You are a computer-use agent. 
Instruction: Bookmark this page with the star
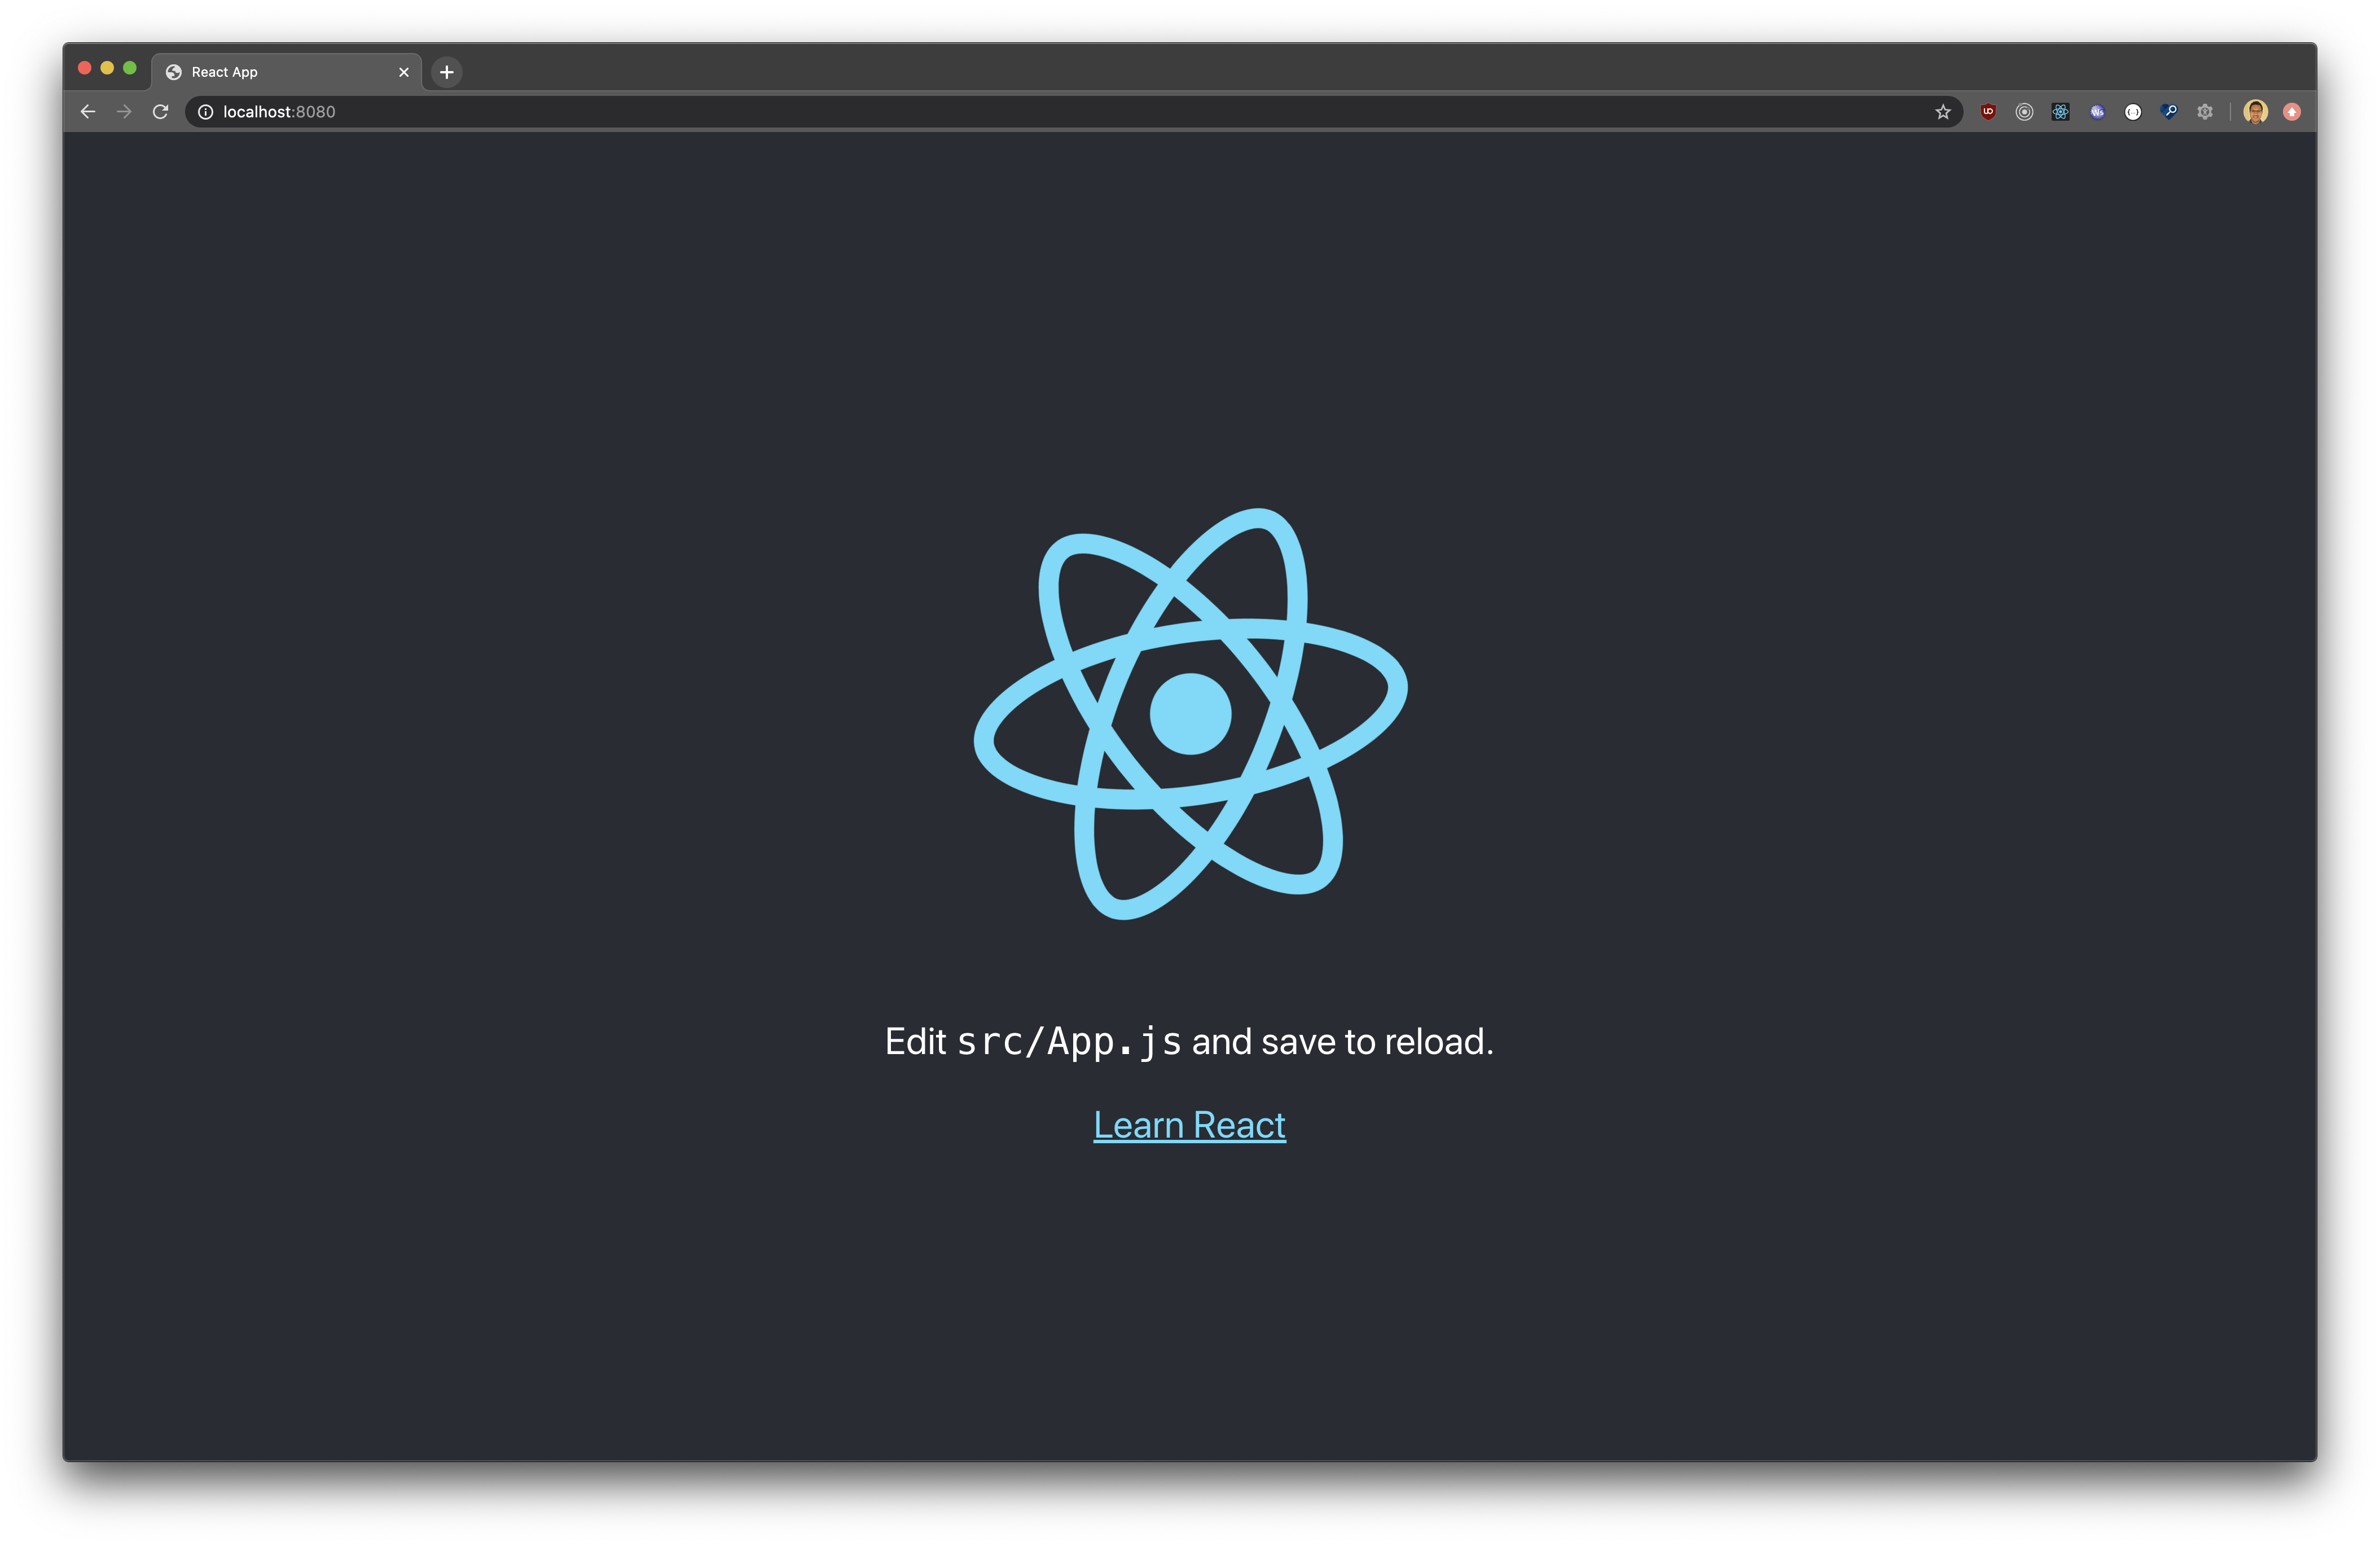pyautogui.click(x=1942, y=112)
